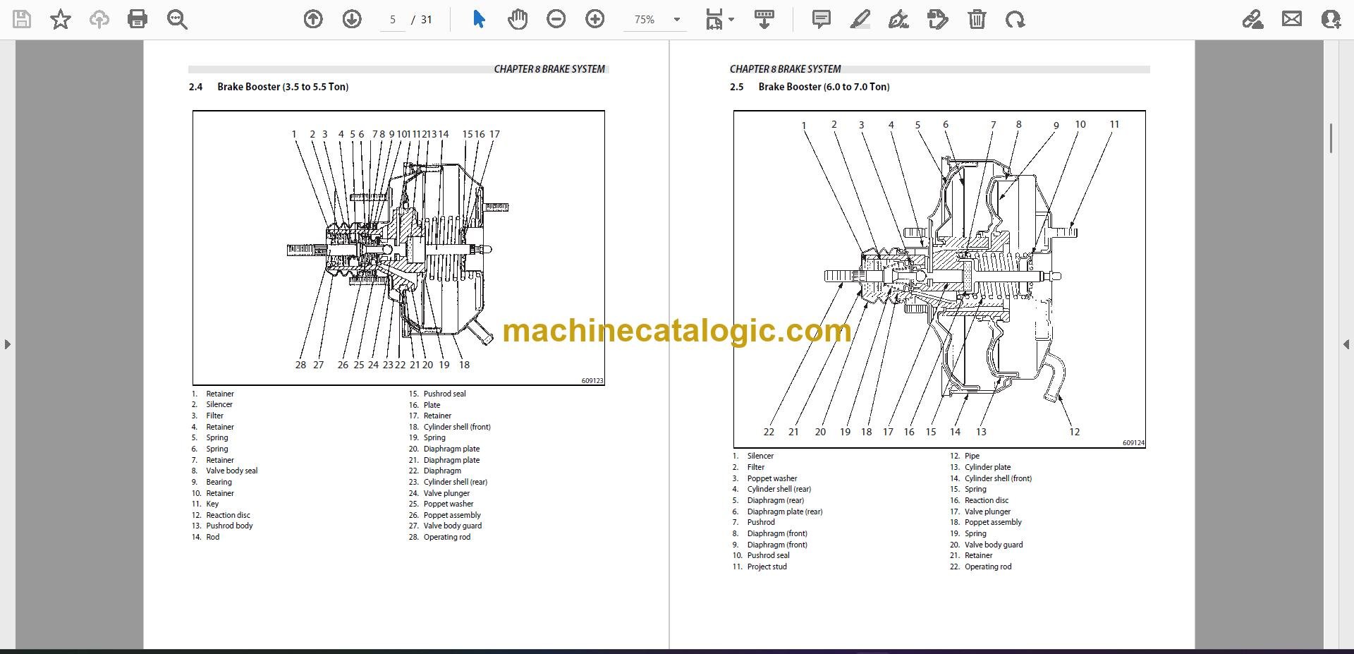Activate the selection arrow tool
The image size is (1354, 654).
pos(479,19)
